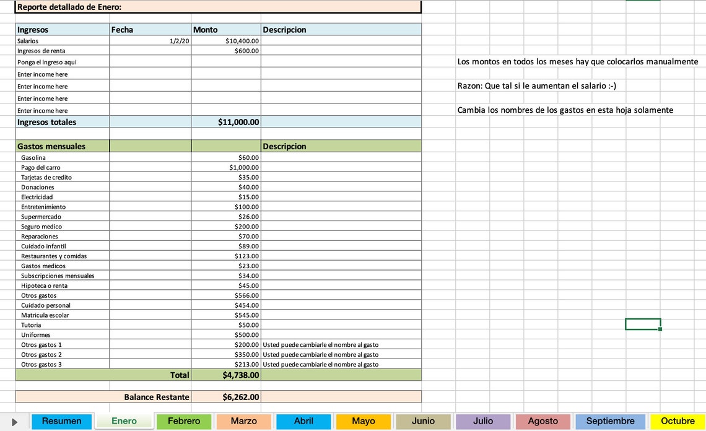
Task: Switch to the Septiembre sheet
Action: (610, 421)
